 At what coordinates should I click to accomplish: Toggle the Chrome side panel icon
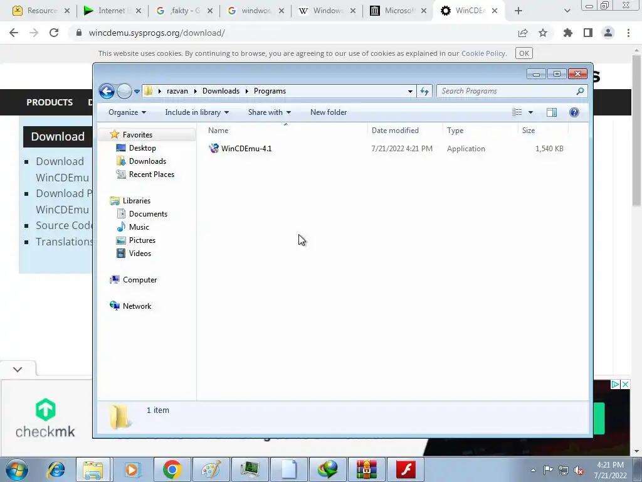588,33
